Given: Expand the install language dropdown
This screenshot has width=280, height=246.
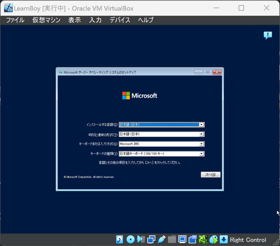Looking at the screenshot, I should tap(202, 125).
